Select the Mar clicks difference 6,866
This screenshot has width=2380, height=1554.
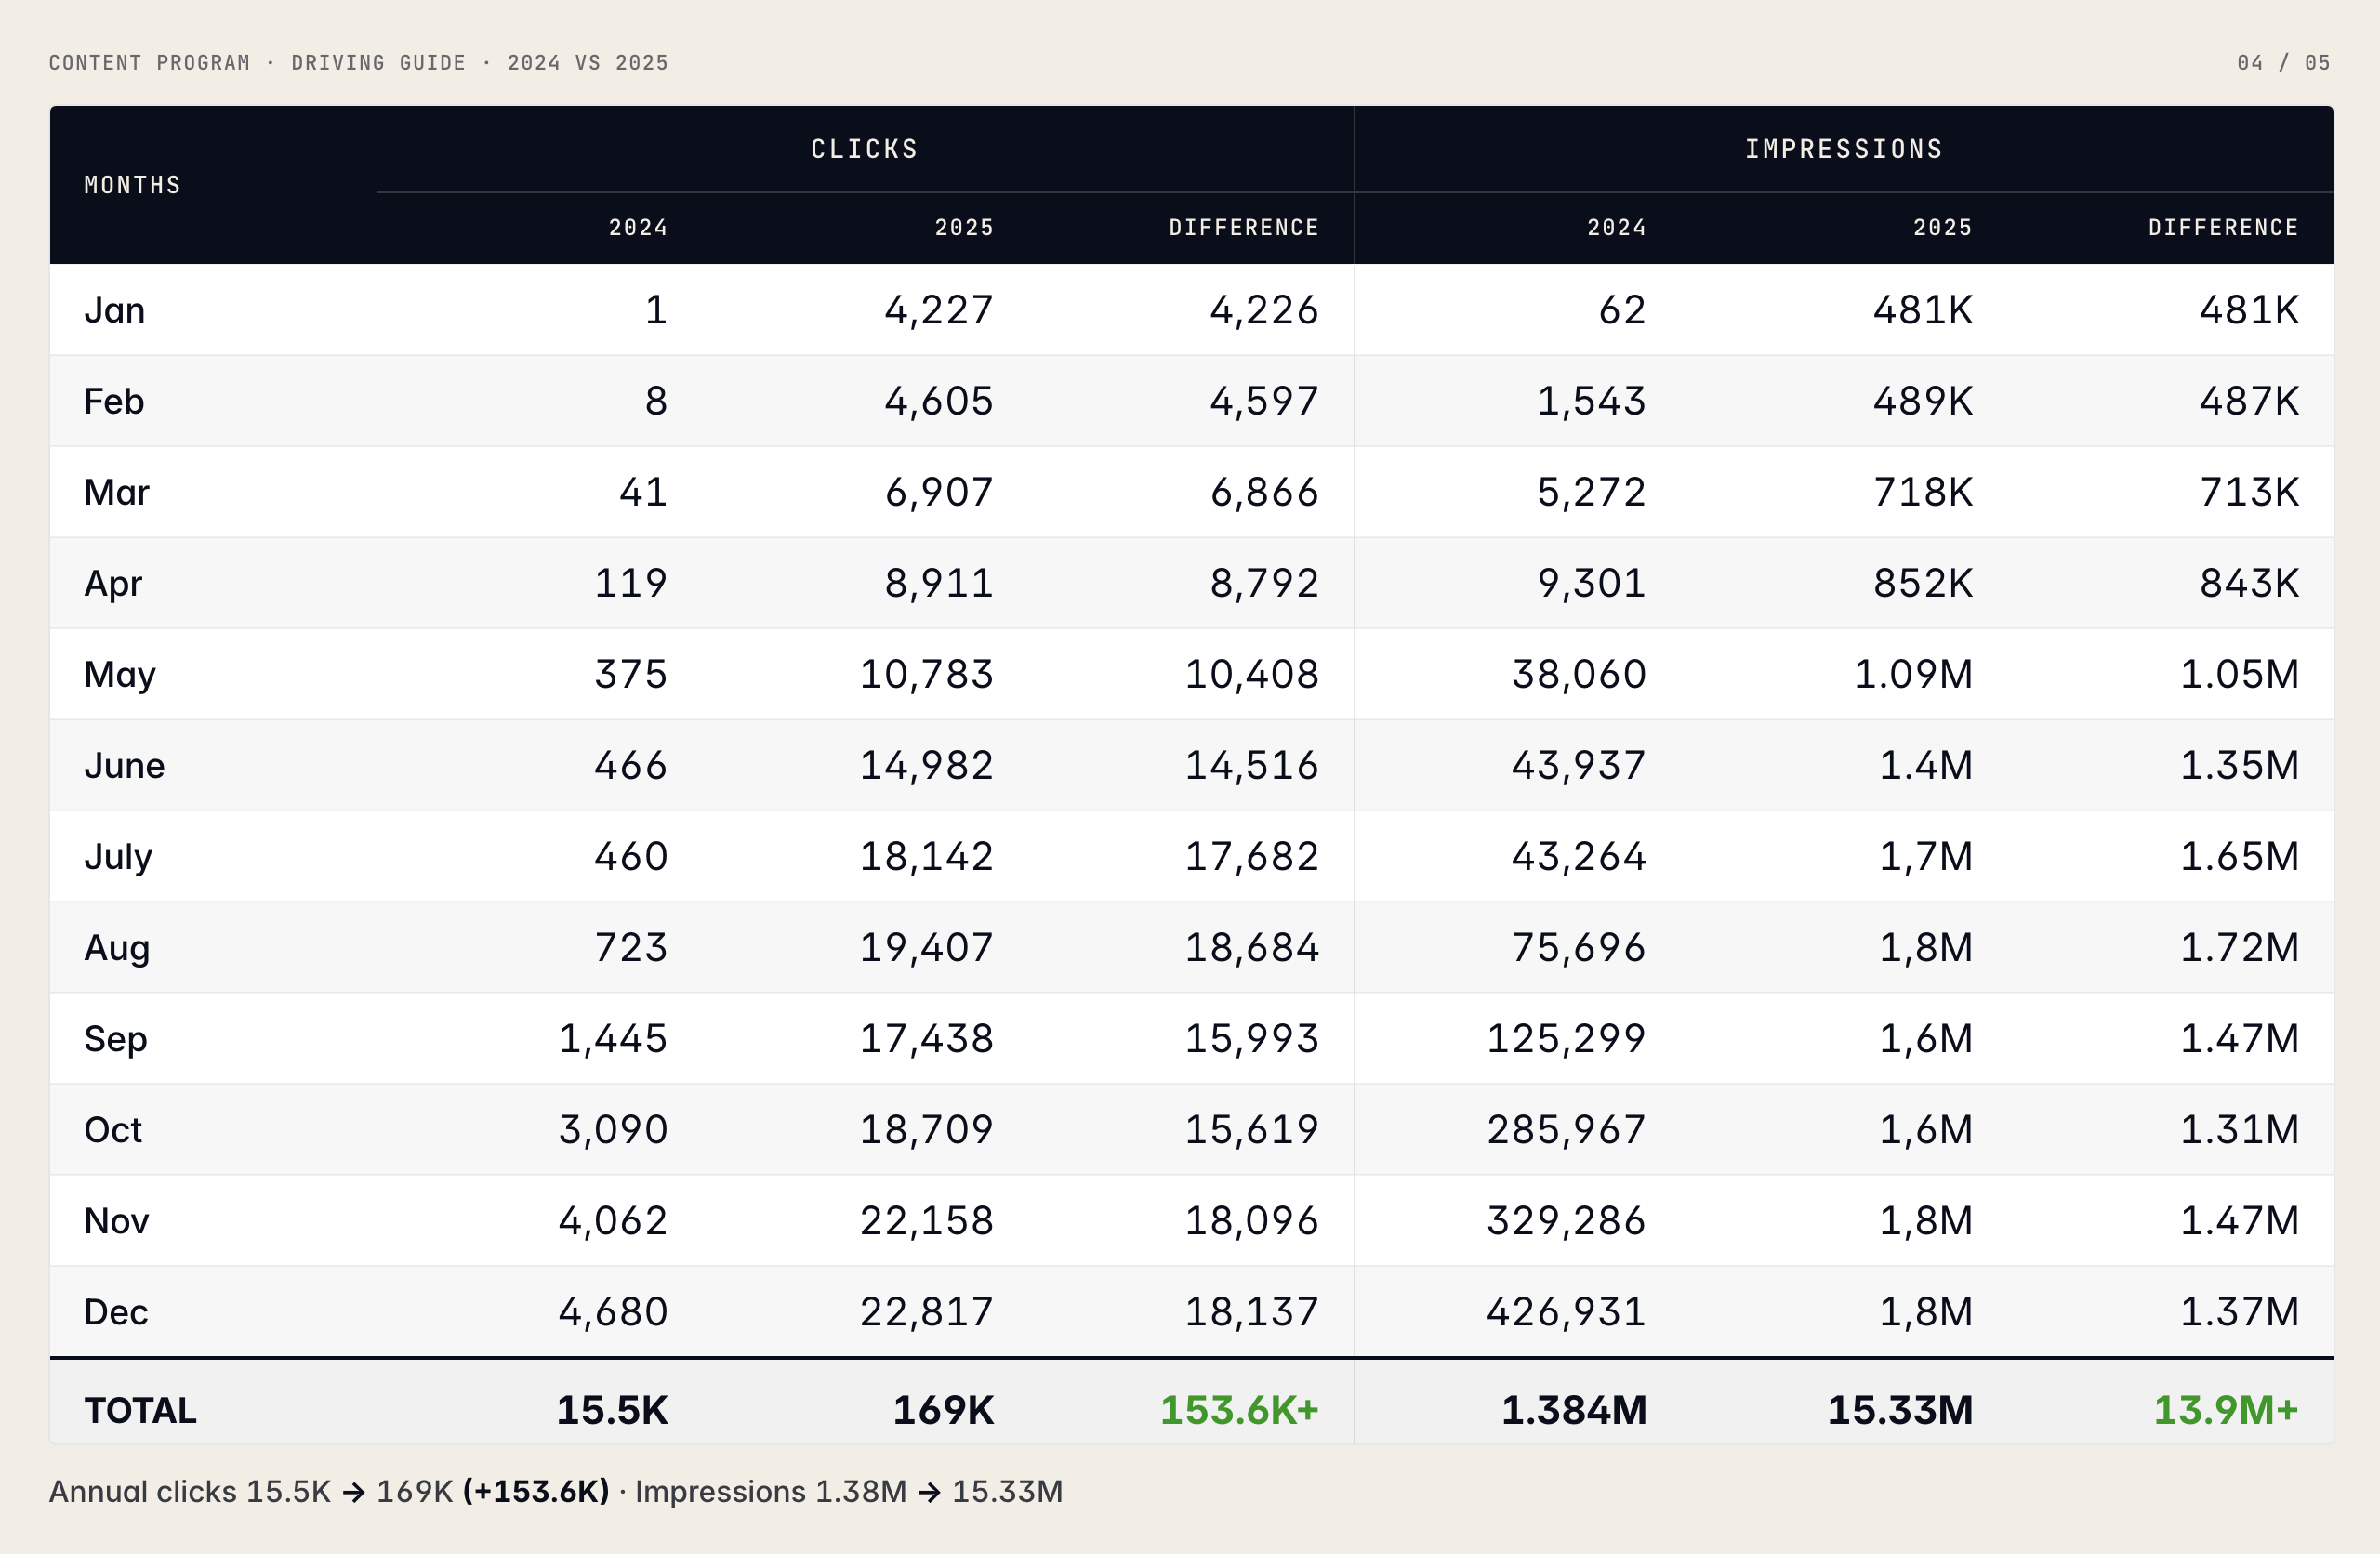click(x=1264, y=492)
